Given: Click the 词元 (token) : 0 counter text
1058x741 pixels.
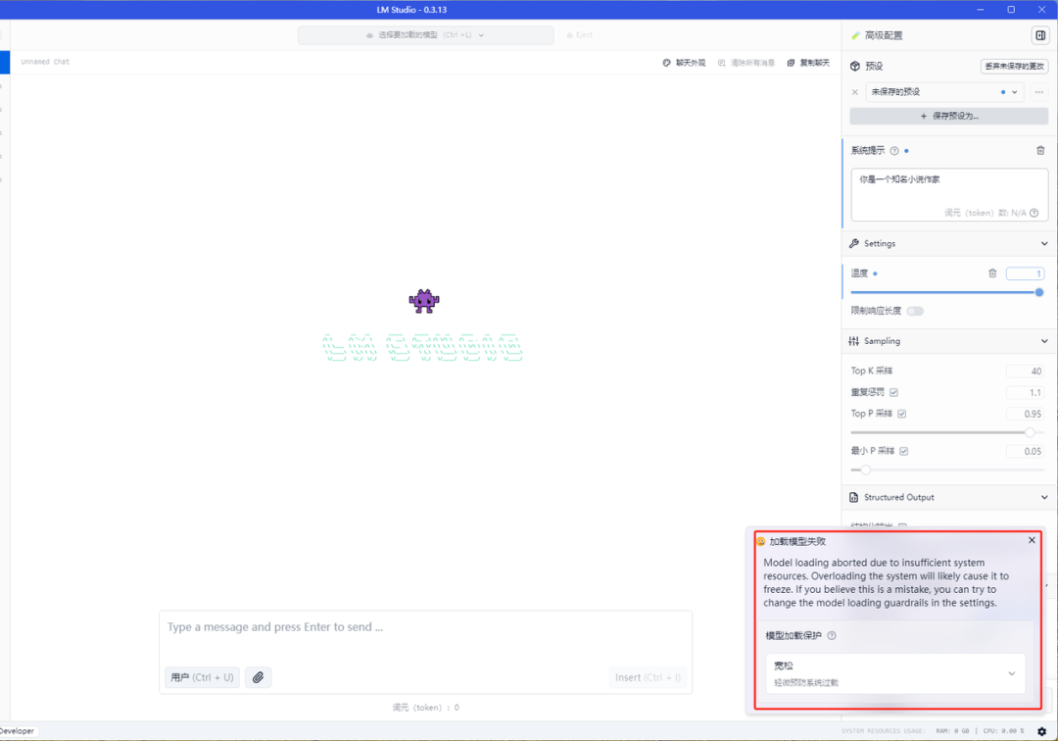Looking at the screenshot, I should tap(426, 708).
